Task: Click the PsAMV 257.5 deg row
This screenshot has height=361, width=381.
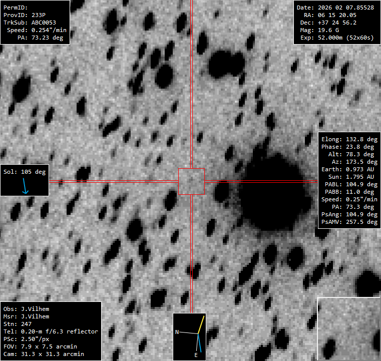Action: point(348,222)
